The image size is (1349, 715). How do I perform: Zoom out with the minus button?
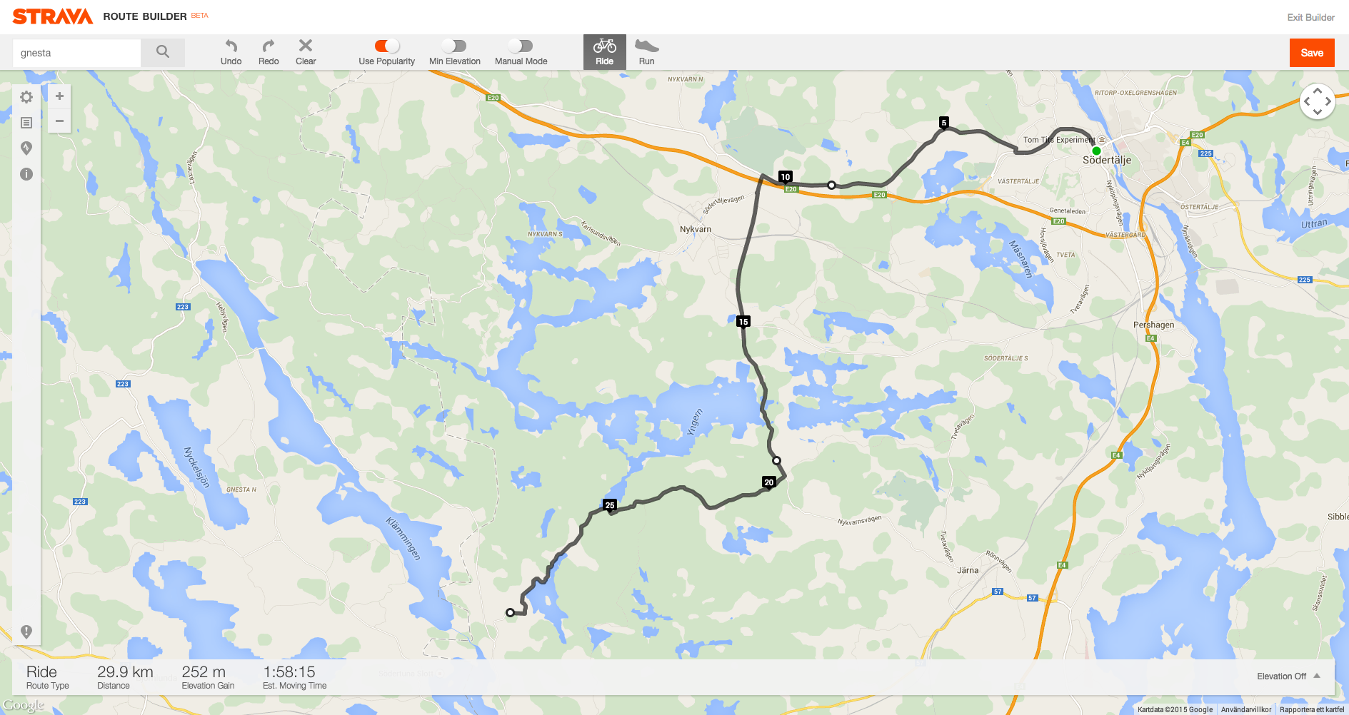pyautogui.click(x=59, y=121)
